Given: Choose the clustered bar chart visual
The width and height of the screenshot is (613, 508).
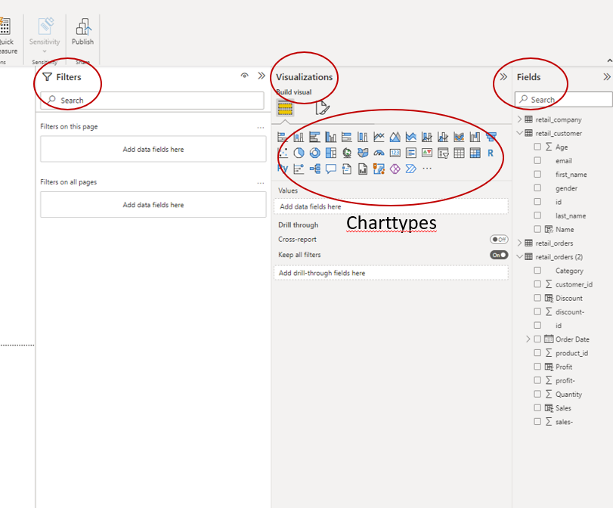Looking at the screenshot, I should [314, 137].
